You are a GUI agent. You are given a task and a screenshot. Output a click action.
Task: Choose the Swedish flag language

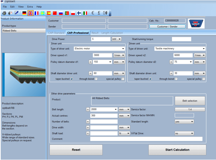[42, 13]
